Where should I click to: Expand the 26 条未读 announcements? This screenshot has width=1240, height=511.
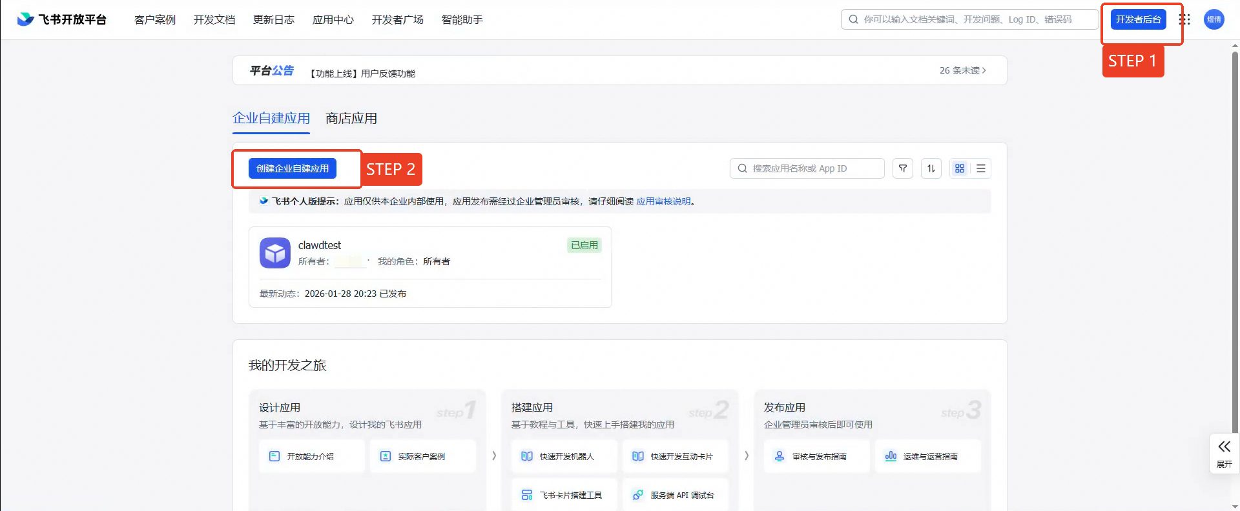tap(962, 70)
